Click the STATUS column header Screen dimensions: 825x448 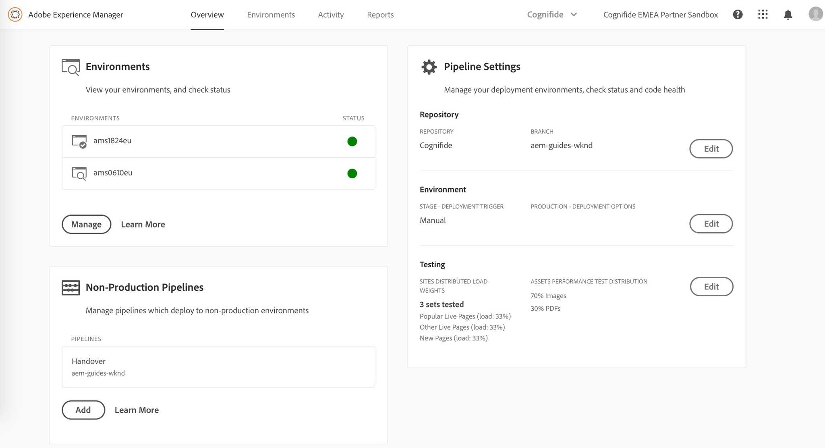pyautogui.click(x=353, y=118)
